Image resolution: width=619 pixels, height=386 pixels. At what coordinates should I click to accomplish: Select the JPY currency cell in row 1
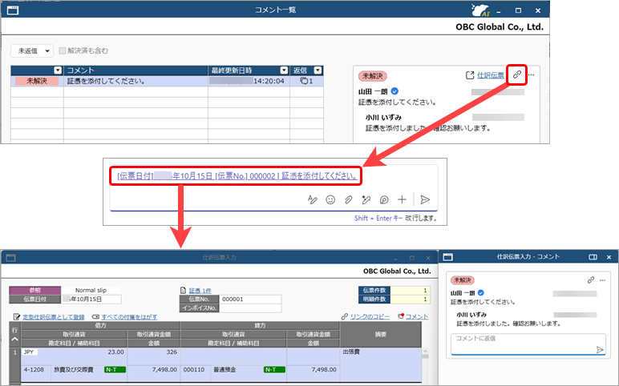[x=30, y=352]
